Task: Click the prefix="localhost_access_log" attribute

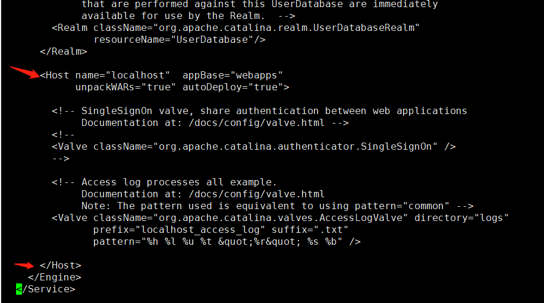Action: [179, 230]
